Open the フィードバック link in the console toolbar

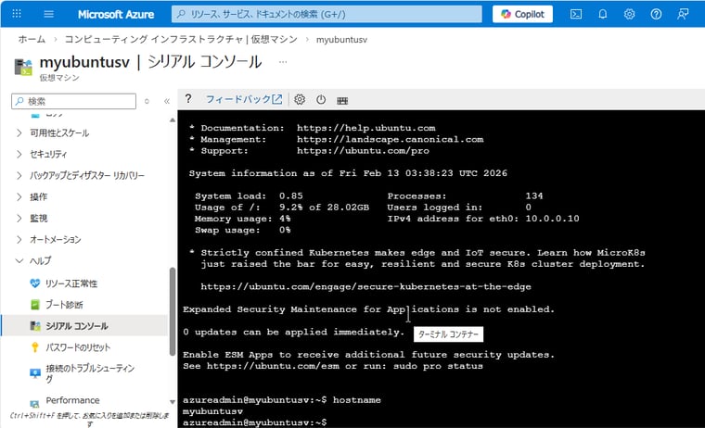[x=244, y=99]
